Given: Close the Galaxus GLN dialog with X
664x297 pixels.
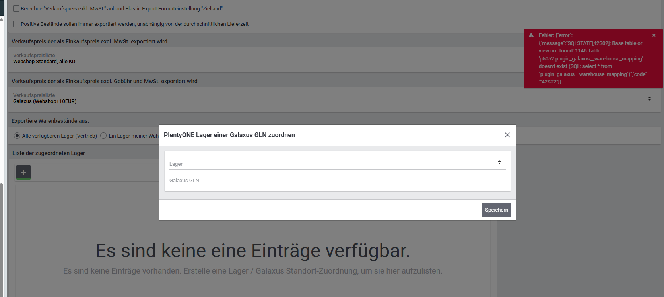Looking at the screenshot, I should point(507,135).
